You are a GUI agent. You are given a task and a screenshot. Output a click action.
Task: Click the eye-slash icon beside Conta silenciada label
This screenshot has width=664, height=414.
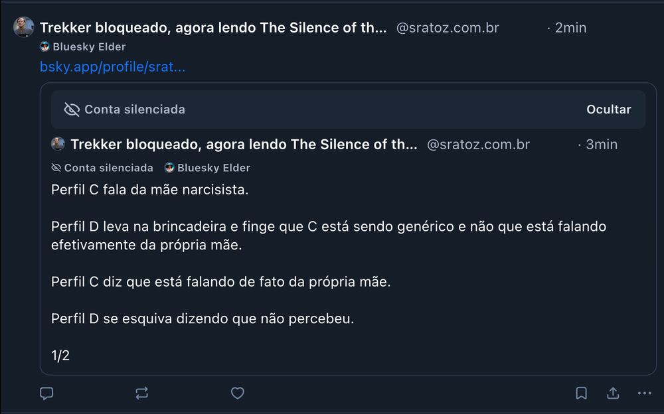click(56, 168)
